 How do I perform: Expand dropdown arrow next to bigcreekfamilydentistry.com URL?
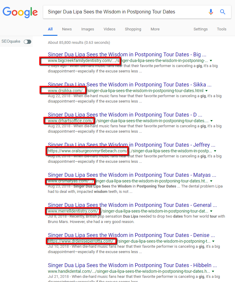click(211, 61)
